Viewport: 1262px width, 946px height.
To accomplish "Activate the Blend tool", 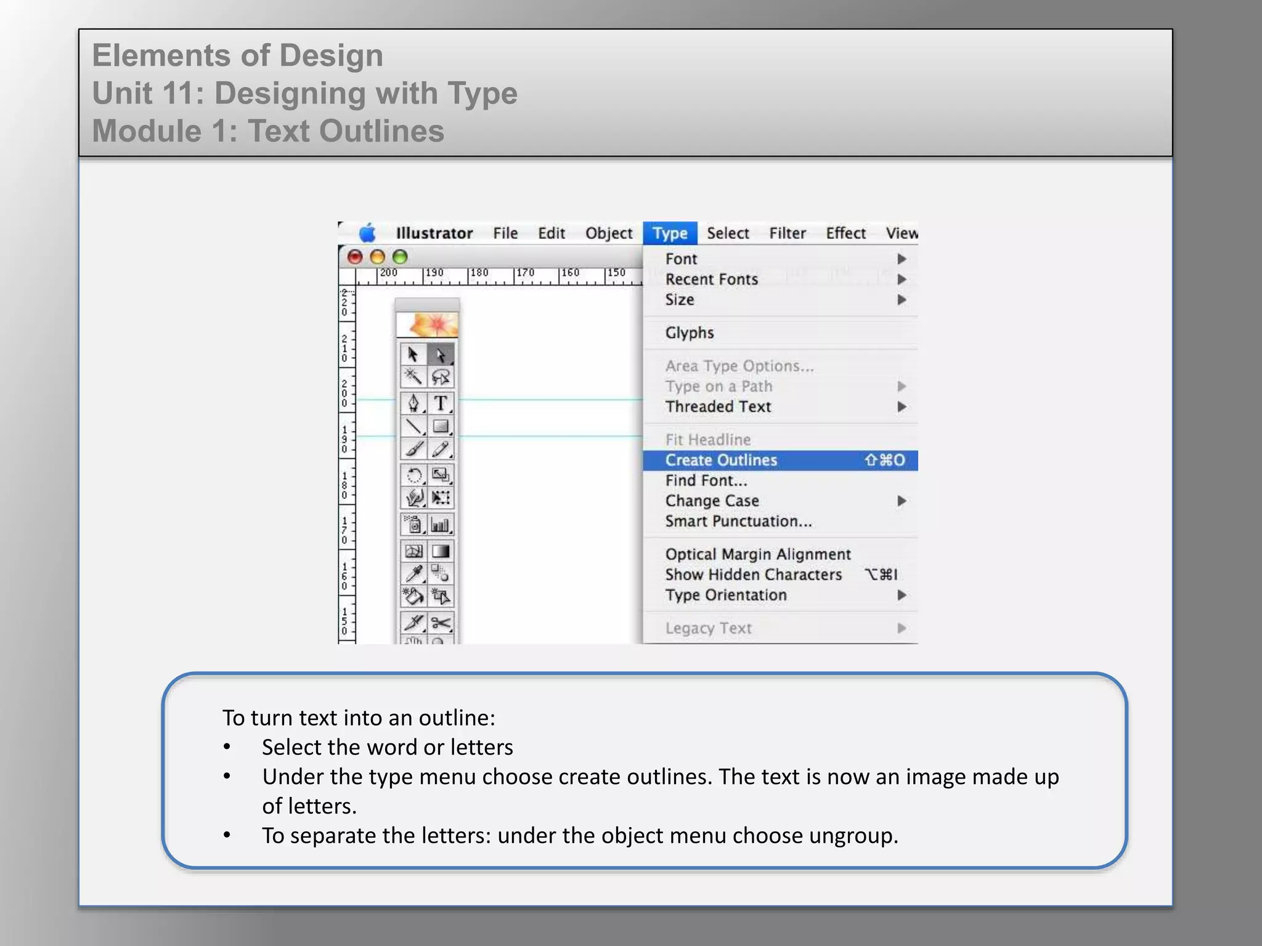I will click(441, 574).
